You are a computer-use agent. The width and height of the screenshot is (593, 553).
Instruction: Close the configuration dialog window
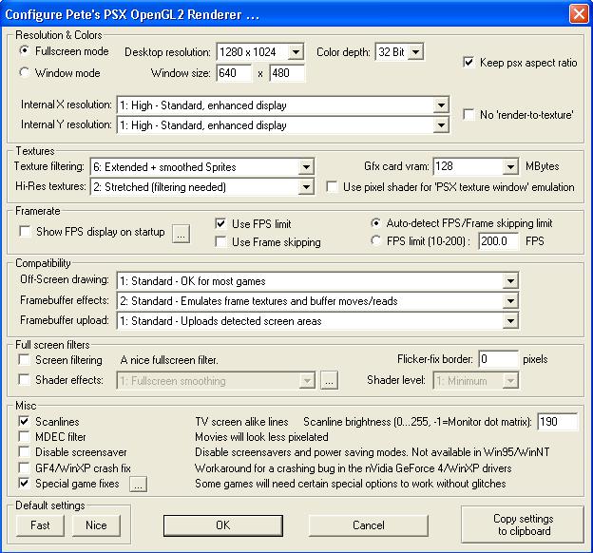point(578,14)
